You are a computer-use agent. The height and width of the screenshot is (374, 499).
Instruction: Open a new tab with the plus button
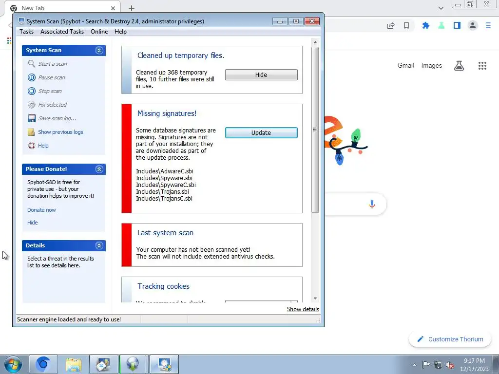tap(132, 8)
